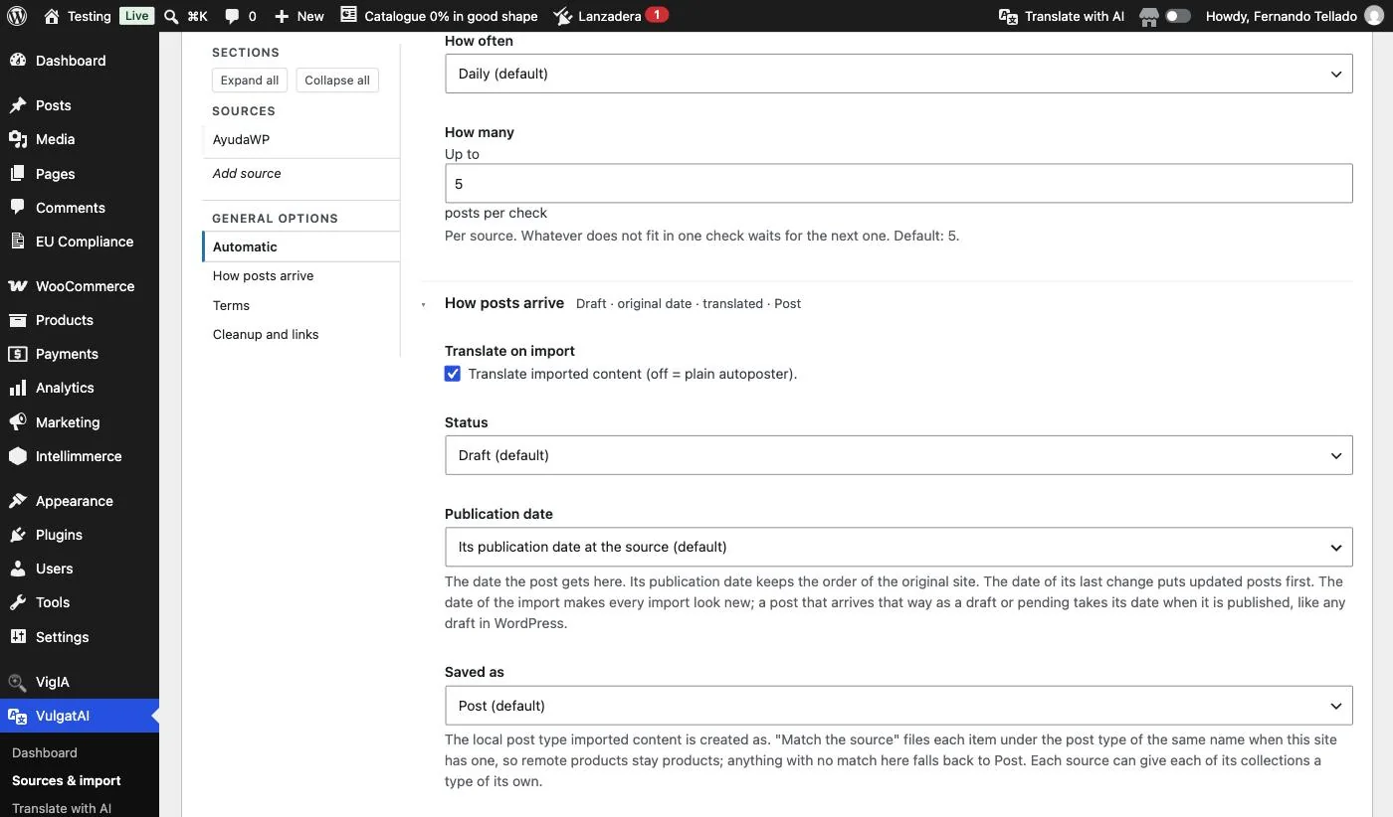
Task: Click the store icon in admin bar
Action: coord(1149,16)
